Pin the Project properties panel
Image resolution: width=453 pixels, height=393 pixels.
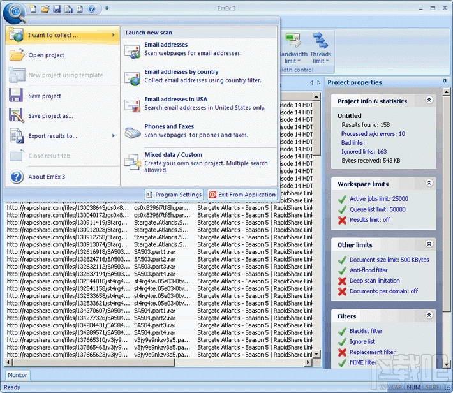point(445,82)
